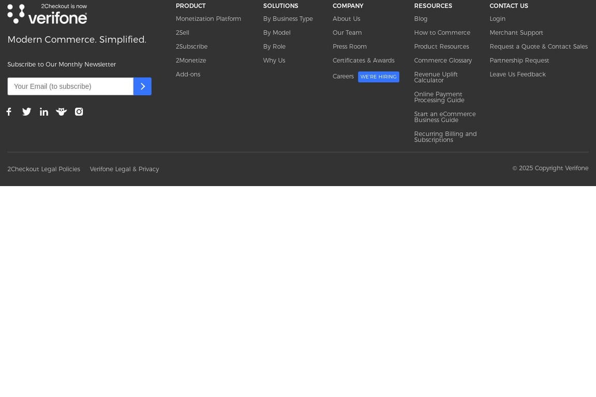The height and width of the screenshot is (397, 596).
Task: Open the 2Monetize link
Action: tap(191, 60)
